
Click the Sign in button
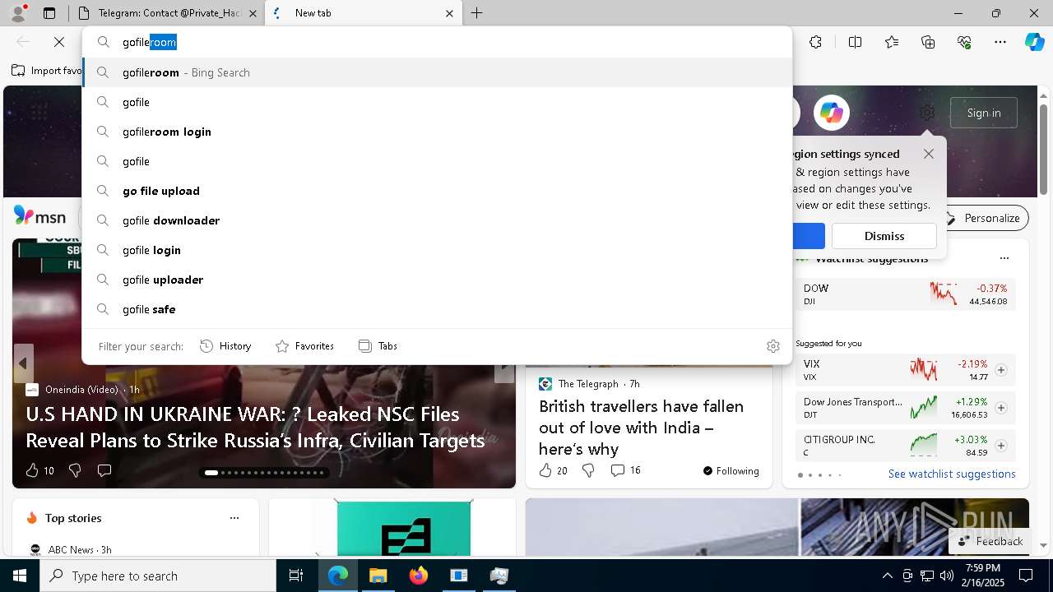[984, 113]
